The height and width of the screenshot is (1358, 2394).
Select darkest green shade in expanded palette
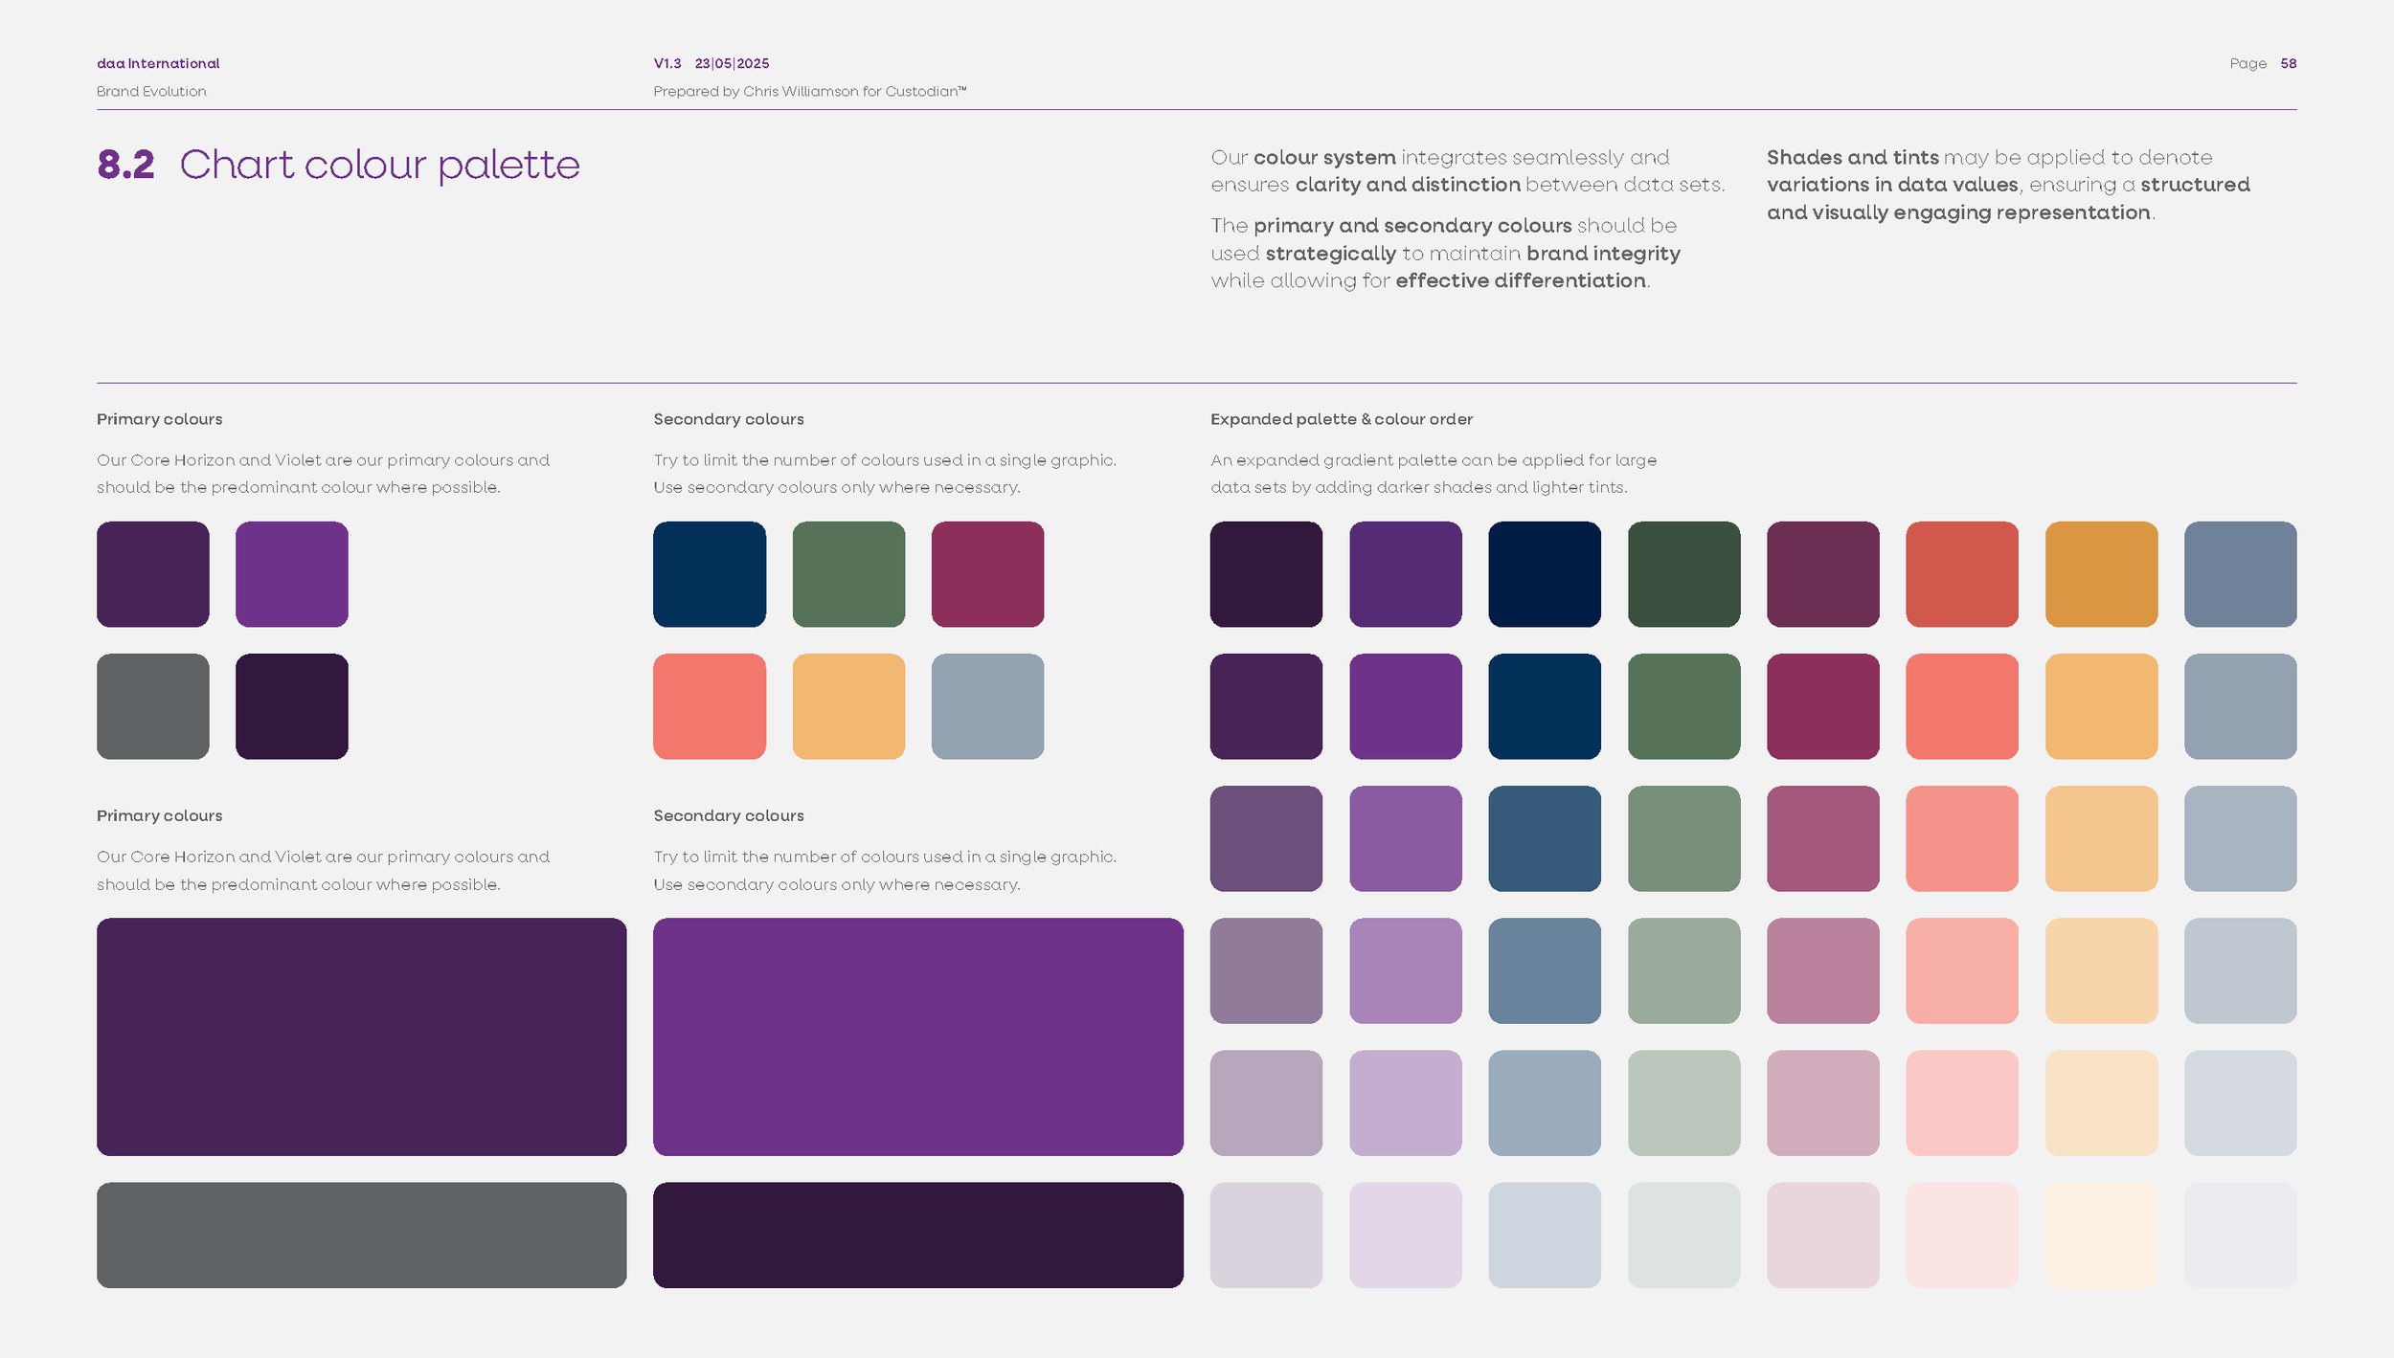pos(1683,574)
